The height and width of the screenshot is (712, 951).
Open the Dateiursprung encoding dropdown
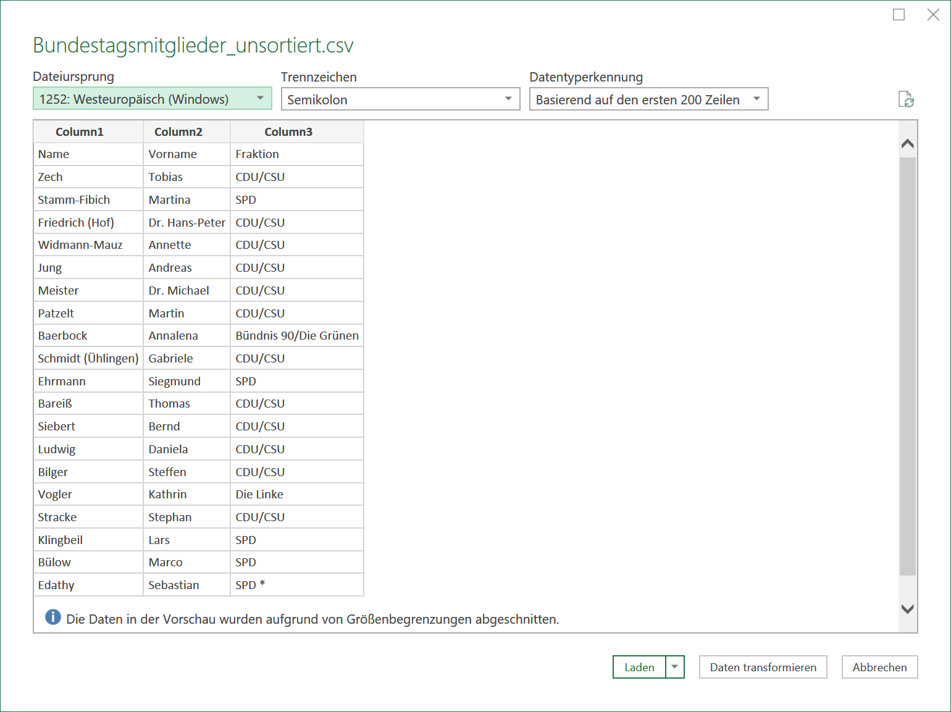point(153,99)
